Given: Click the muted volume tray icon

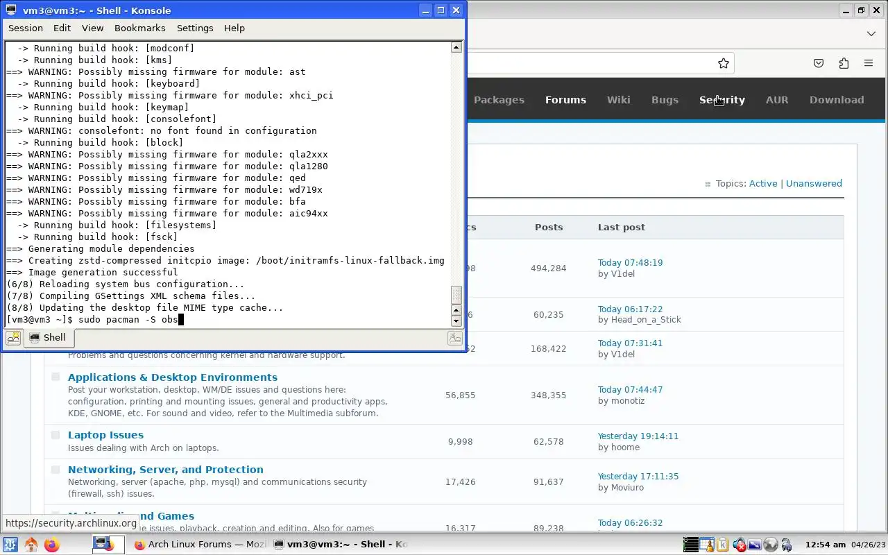Looking at the screenshot, I should [x=739, y=545].
